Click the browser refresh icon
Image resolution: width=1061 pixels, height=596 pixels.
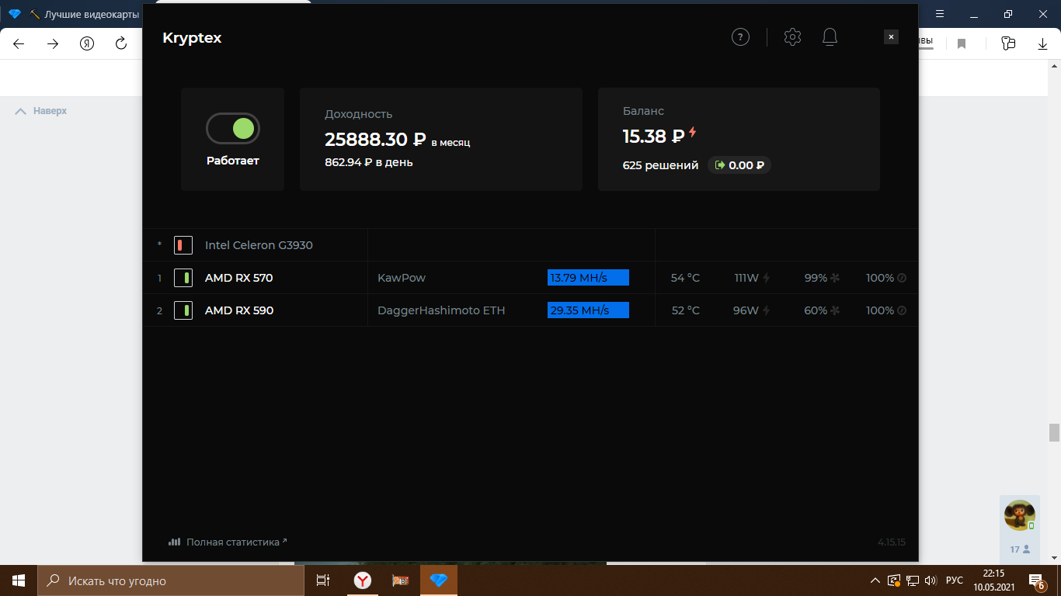coord(121,43)
